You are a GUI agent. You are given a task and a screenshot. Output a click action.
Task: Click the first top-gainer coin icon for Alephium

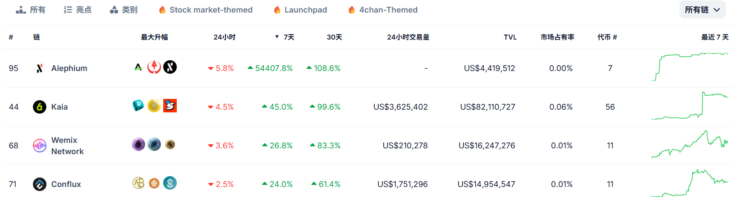click(138, 67)
